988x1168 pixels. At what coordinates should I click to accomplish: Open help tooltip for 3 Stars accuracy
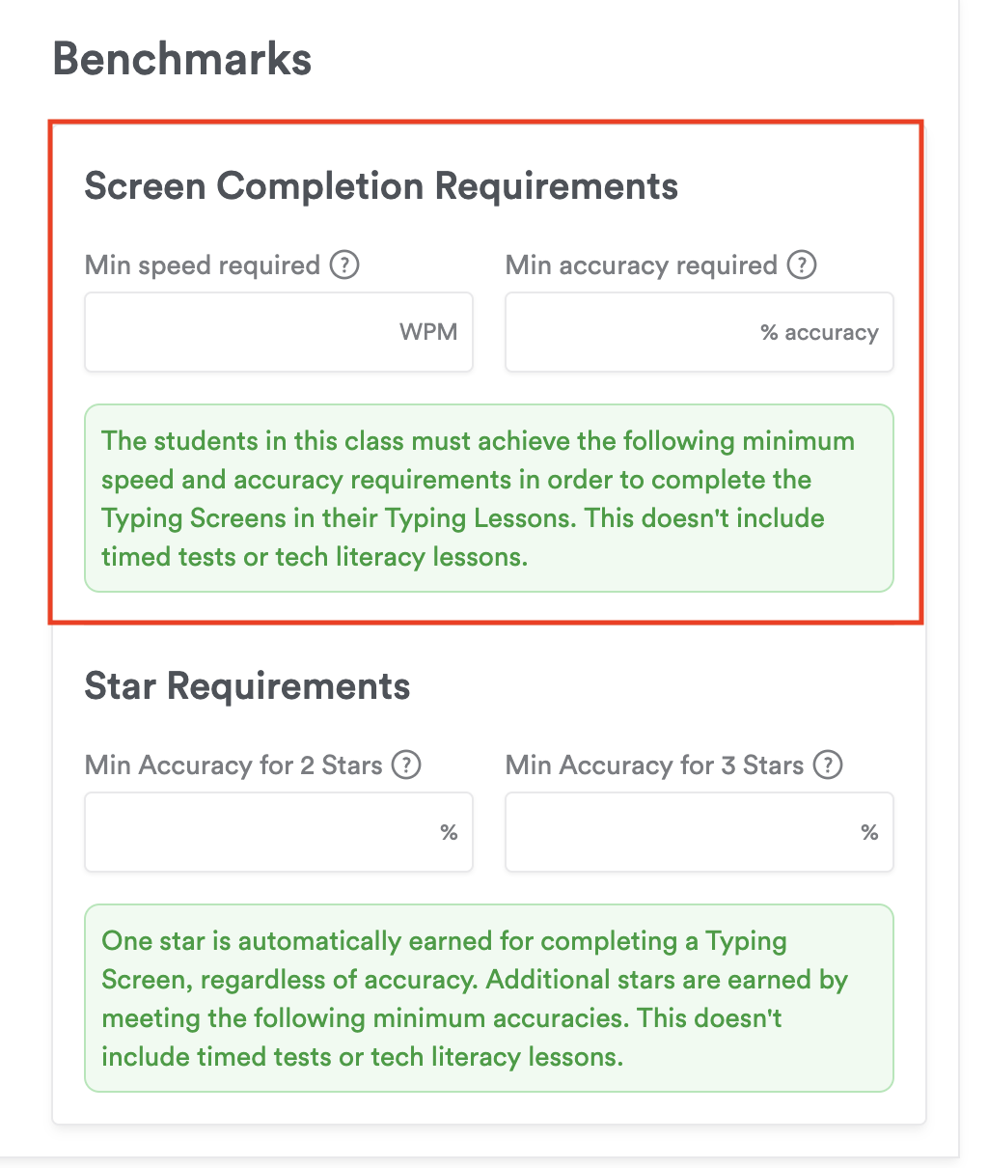pos(828,765)
